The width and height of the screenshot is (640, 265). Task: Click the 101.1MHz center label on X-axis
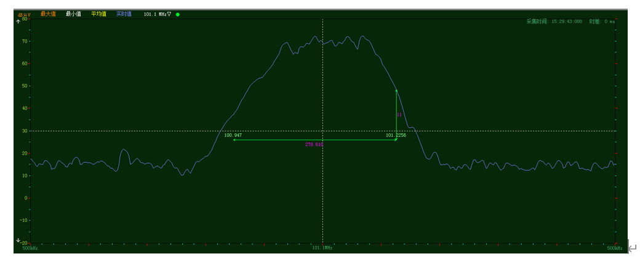[x=322, y=248]
